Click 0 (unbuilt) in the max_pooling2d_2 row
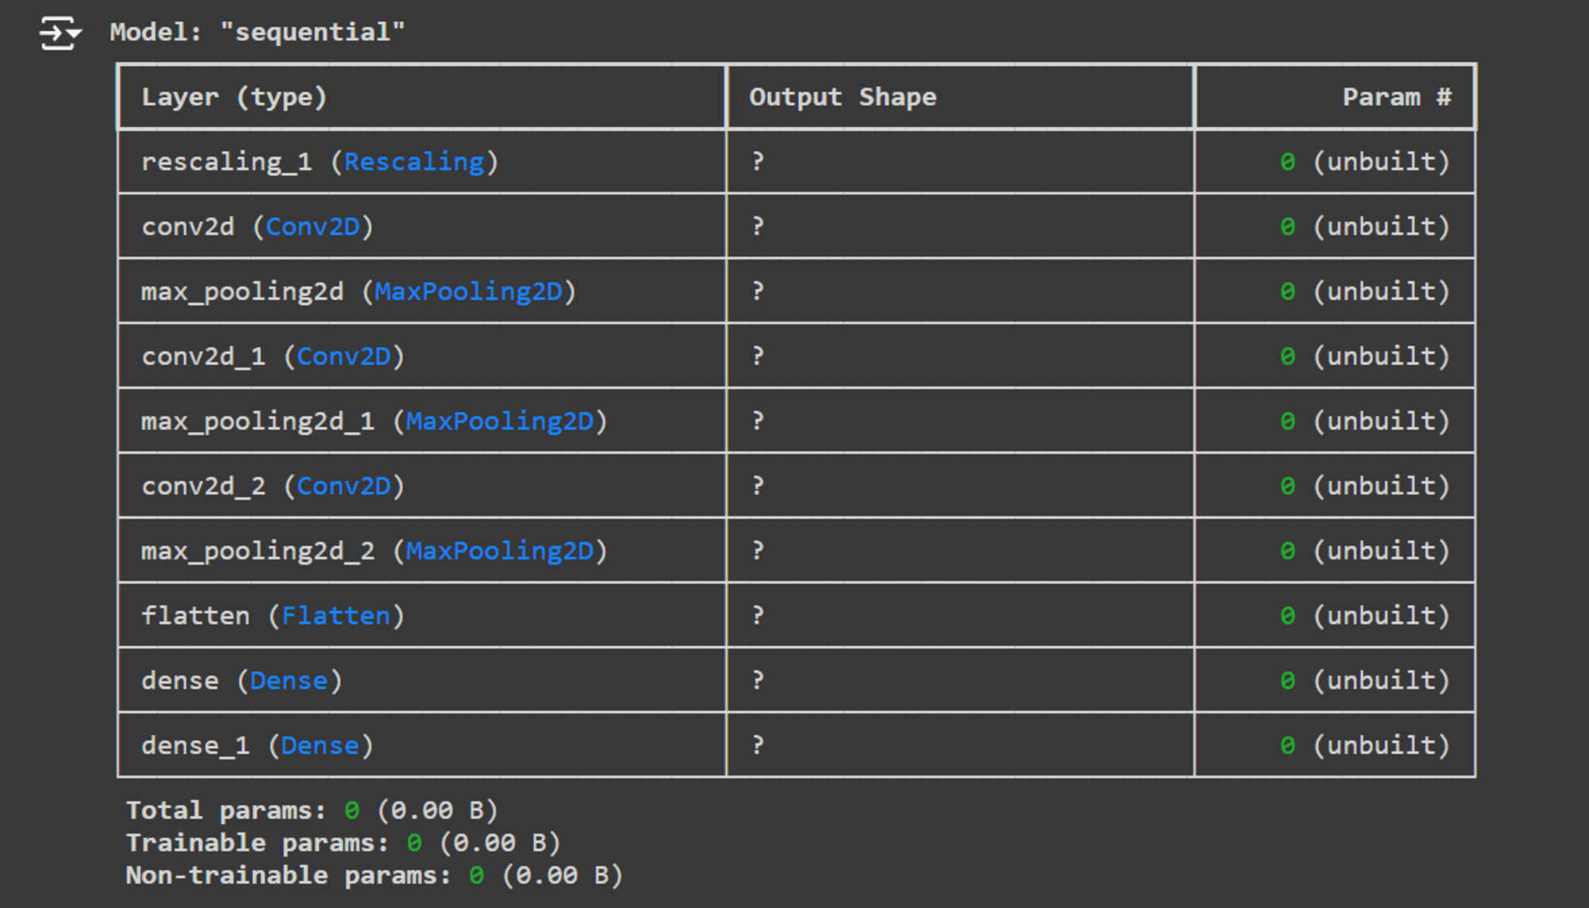Screen dimensions: 1589x908 coord(1366,551)
